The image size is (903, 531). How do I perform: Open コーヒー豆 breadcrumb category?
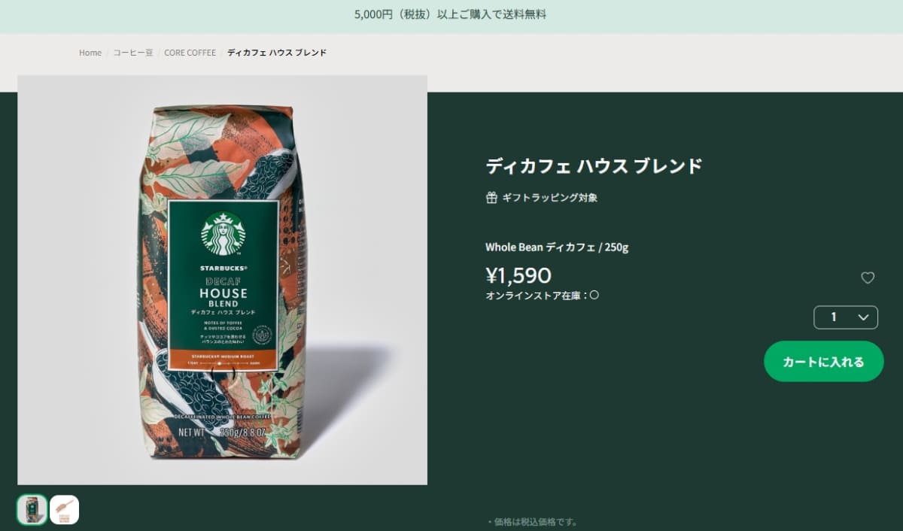coord(133,53)
